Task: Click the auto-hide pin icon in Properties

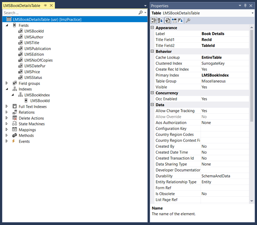Action: [245, 6]
